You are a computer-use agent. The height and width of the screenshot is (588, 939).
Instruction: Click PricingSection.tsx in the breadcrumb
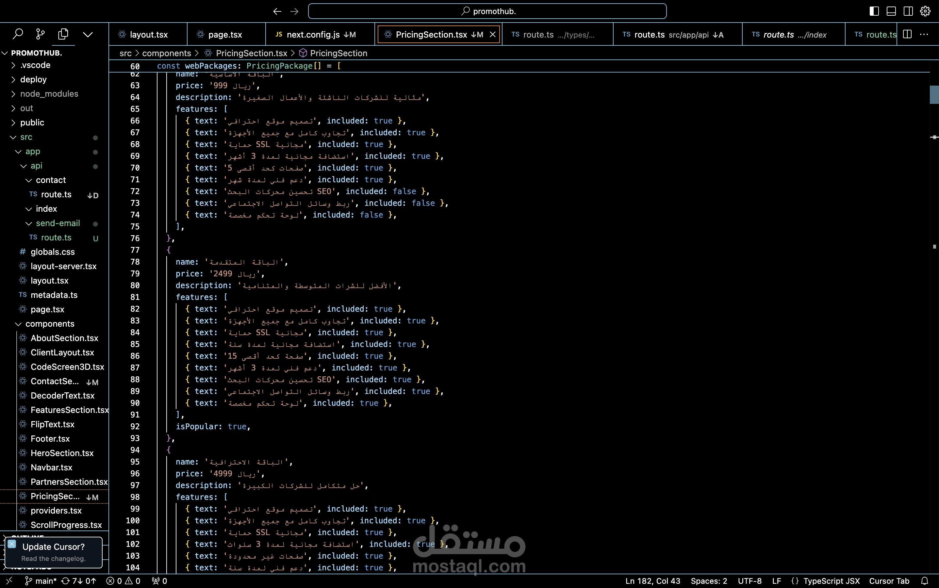point(251,53)
